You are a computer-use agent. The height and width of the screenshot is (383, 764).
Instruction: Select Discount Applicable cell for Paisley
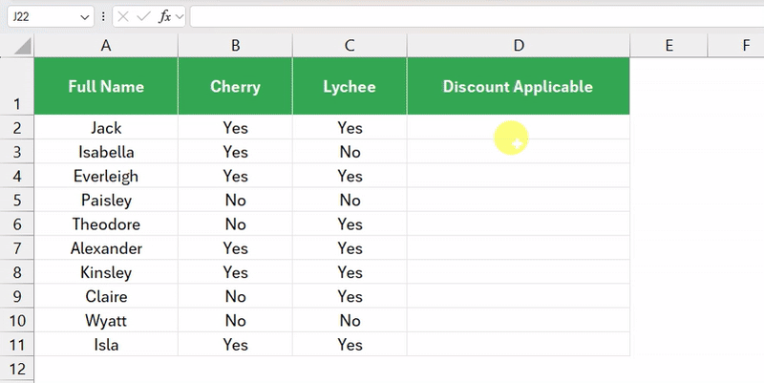pos(519,200)
